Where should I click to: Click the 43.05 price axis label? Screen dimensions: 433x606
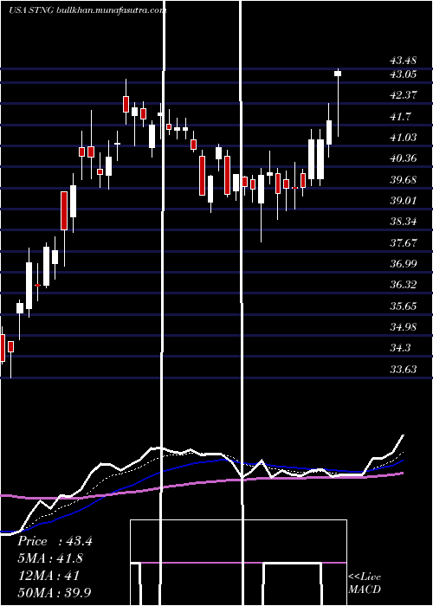(403, 74)
